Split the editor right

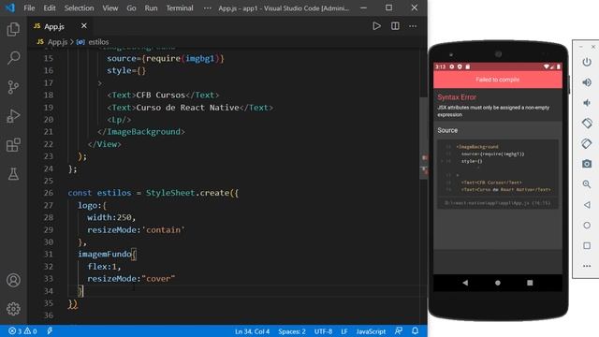[x=395, y=26]
